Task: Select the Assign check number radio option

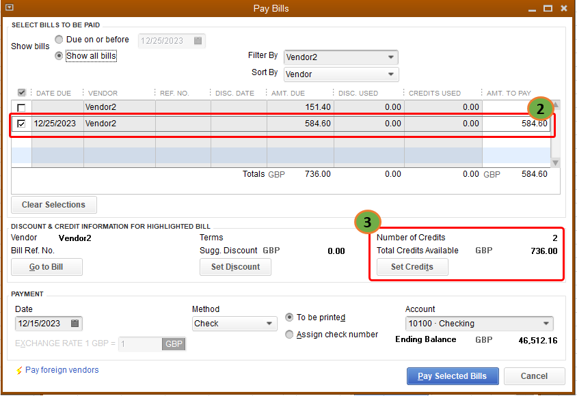Action: pos(289,335)
